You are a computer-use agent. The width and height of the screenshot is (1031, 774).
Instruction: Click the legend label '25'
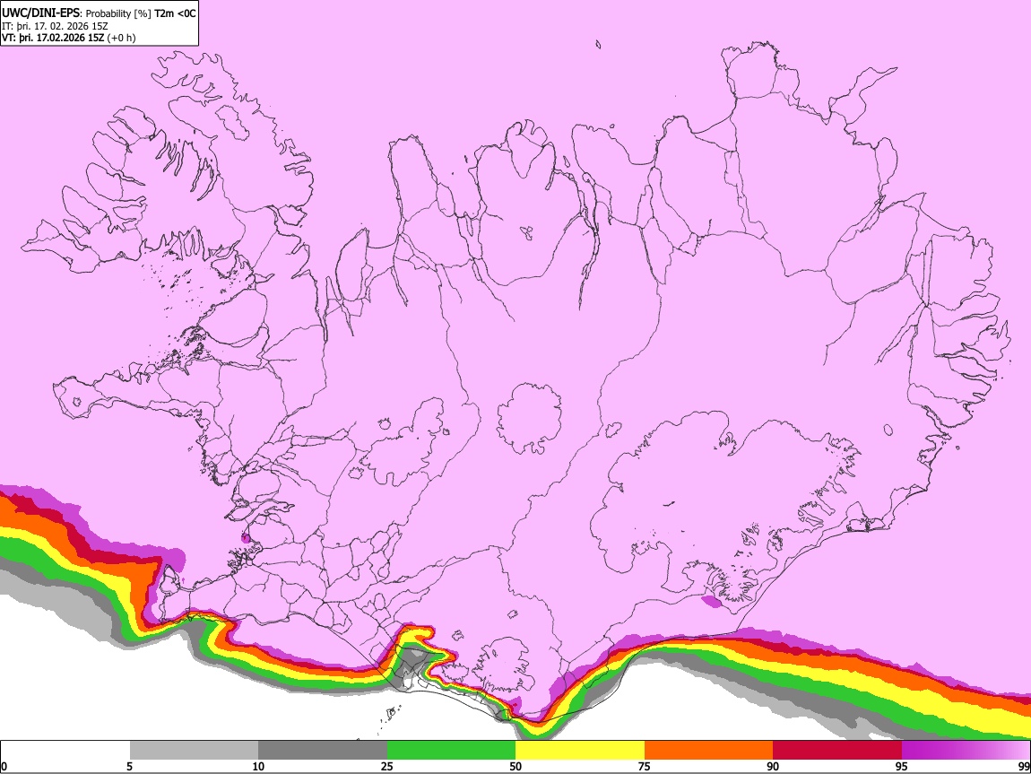[387, 767]
